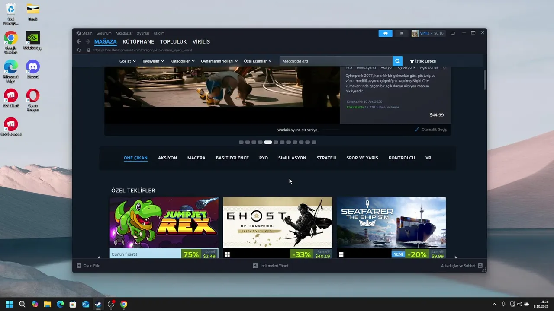Screen dimensions: 554x311
Task: Switch to the TOPLULUK tab
Action: [173, 42]
